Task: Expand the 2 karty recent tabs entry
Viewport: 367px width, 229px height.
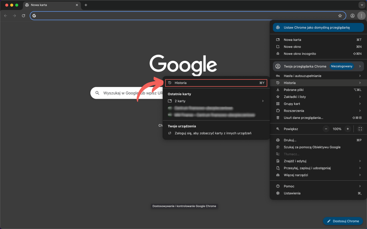Action: point(215,101)
